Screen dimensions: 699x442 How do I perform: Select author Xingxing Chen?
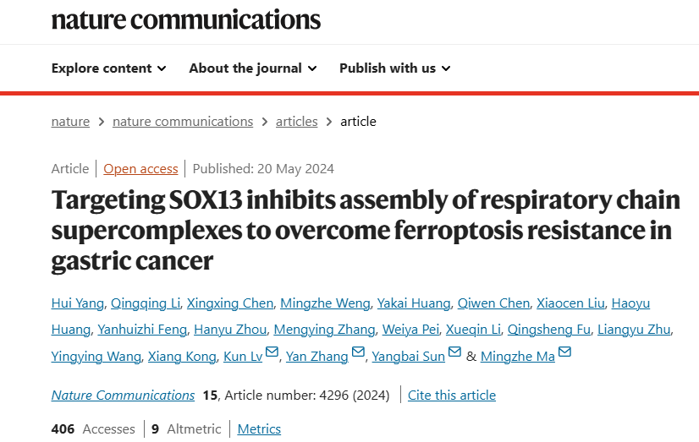230,303
